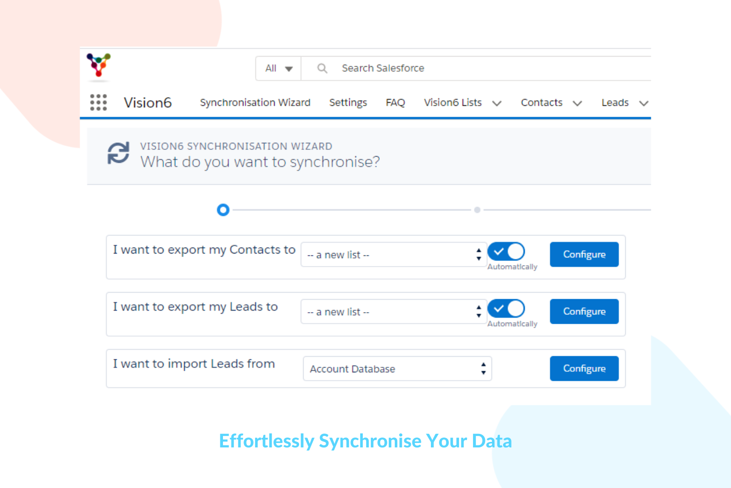Viewport: 731px width, 488px height.
Task: Select the first progress step circle
Action: click(223, 210)
